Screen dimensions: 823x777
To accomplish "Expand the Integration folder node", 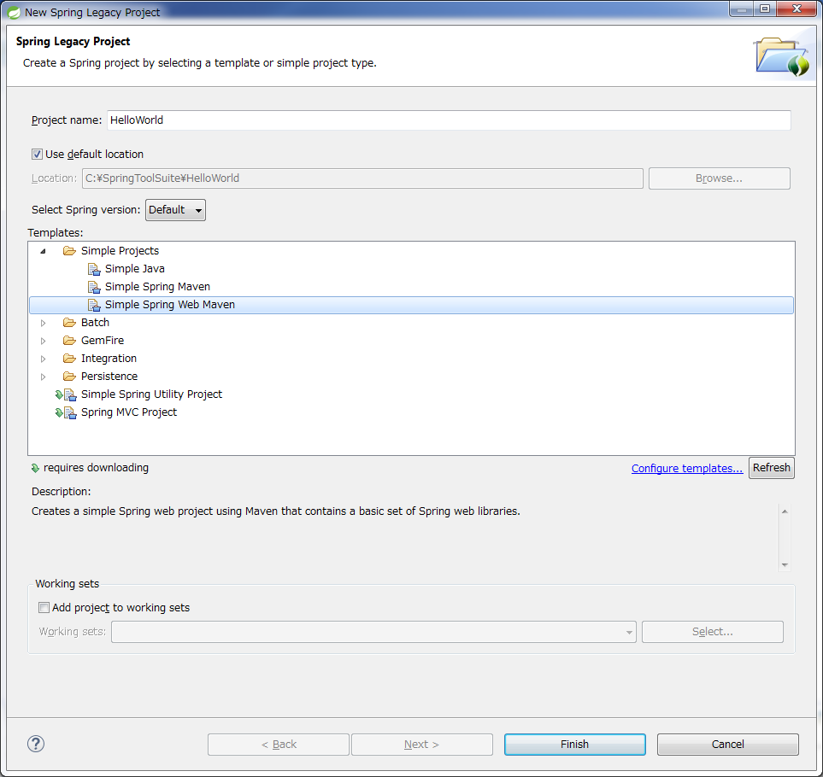I will pos(44,359).
